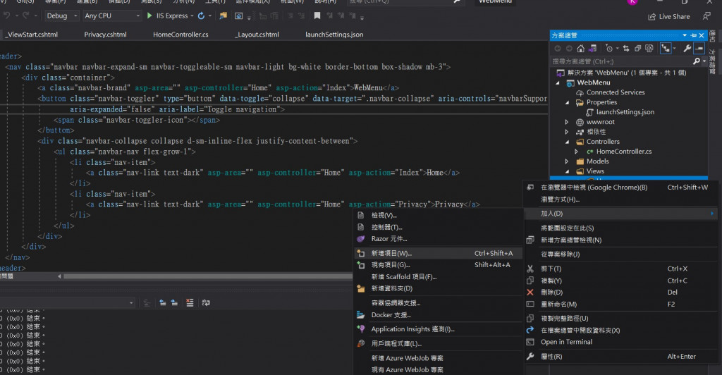Screen dimensions: 722x375
Task: Open the IIS Express launch profile dropdown arrow
Action: (192, 16)
